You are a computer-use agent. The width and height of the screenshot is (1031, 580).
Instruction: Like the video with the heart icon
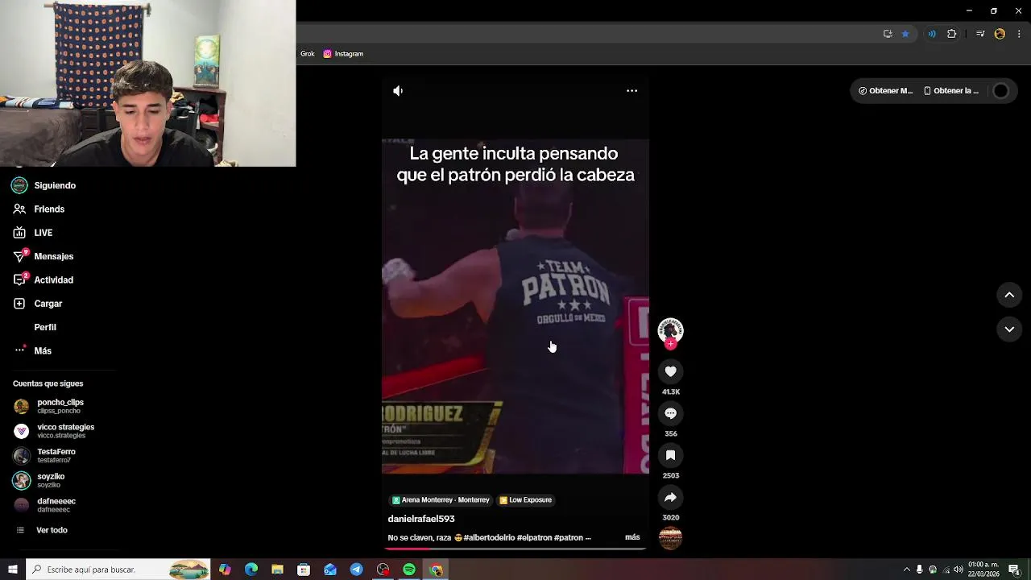tap(670, 371)
